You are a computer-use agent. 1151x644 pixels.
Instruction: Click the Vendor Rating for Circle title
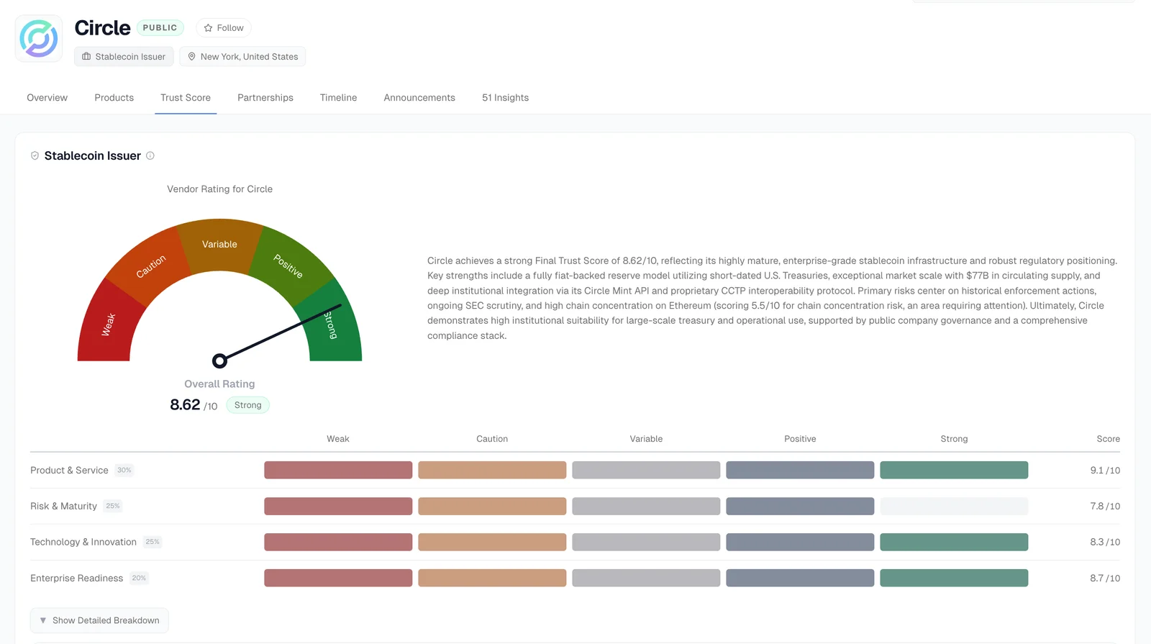click(x=220, y=189)
